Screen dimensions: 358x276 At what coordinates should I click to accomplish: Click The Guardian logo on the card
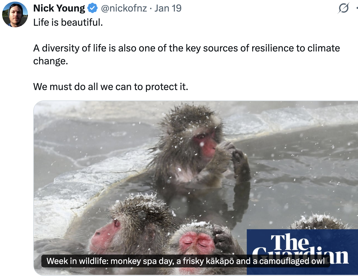pyautogui.click(x=302, y=252)
